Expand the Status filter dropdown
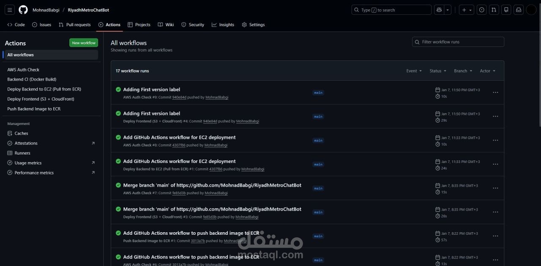 pos(438,71)
